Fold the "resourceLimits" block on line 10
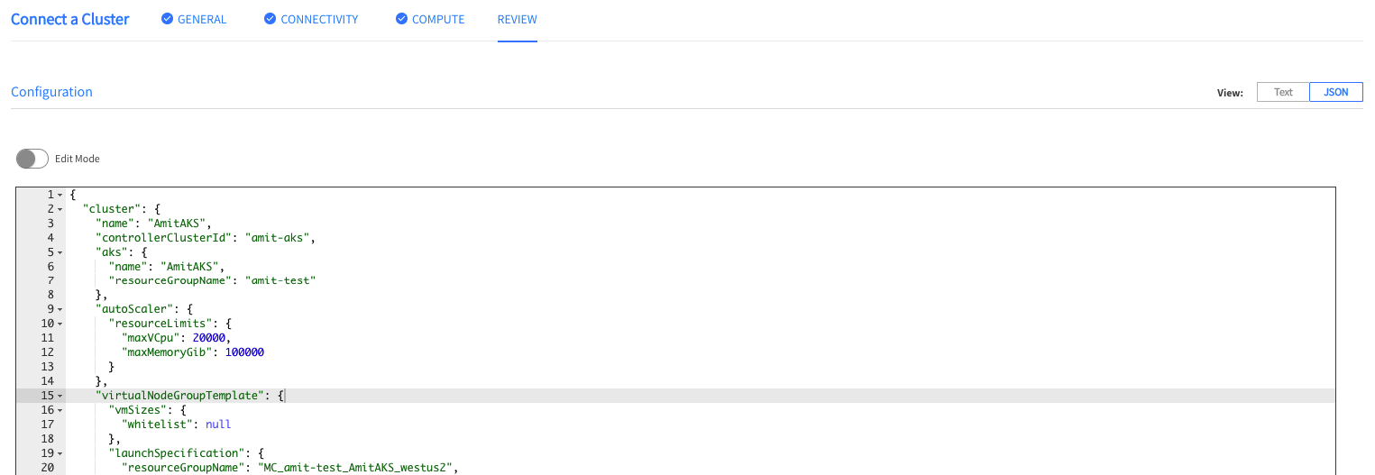 pyautogui.click(x=60, y=324)
